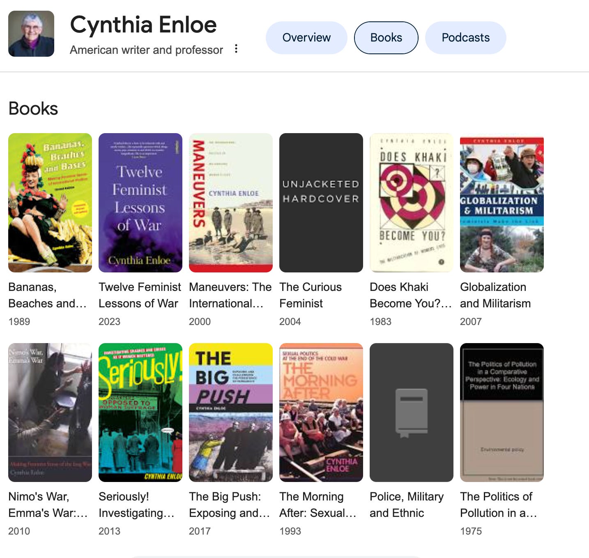
Task: Click the year 1989 under Bananas
Action: pos(19,321)
